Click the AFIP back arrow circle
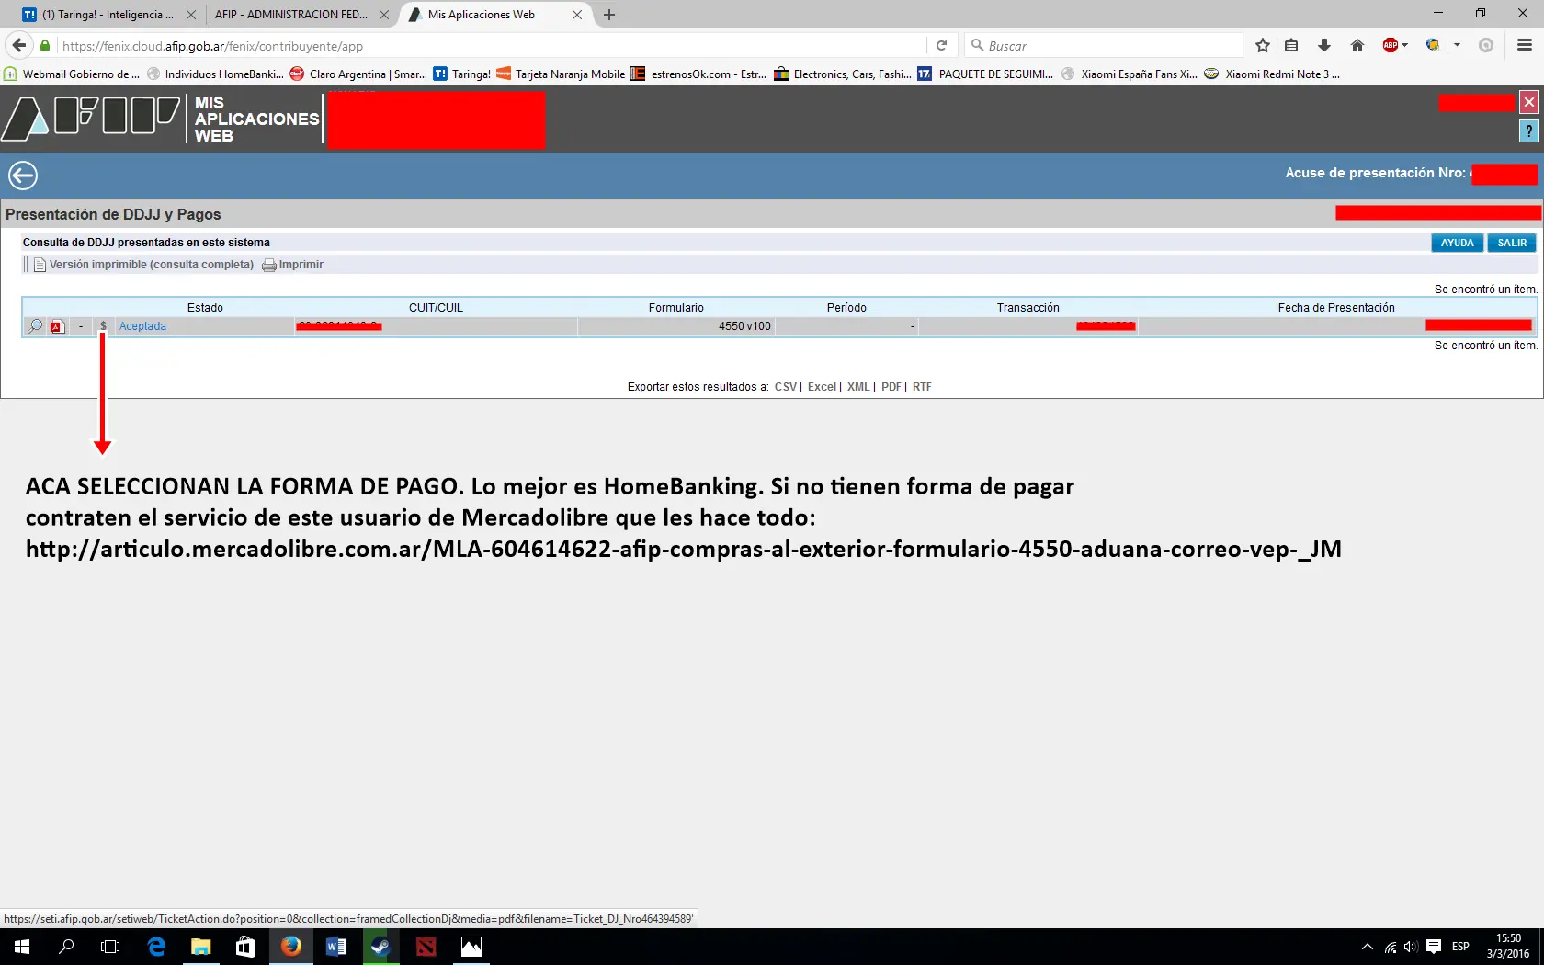This screenshot has width=1544, height=965. coord(23,175)
